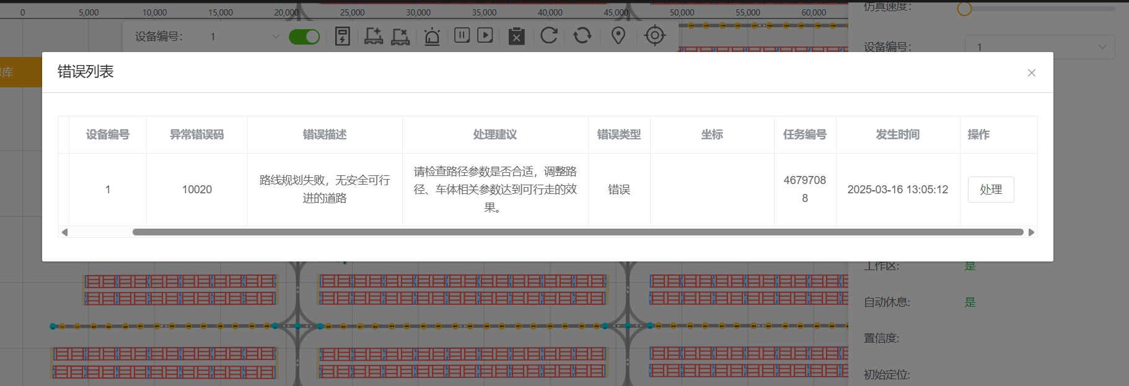Screen dimensions: 1129x386
Task: Click the charging station icon in toolbar
Action: point(343,37)
